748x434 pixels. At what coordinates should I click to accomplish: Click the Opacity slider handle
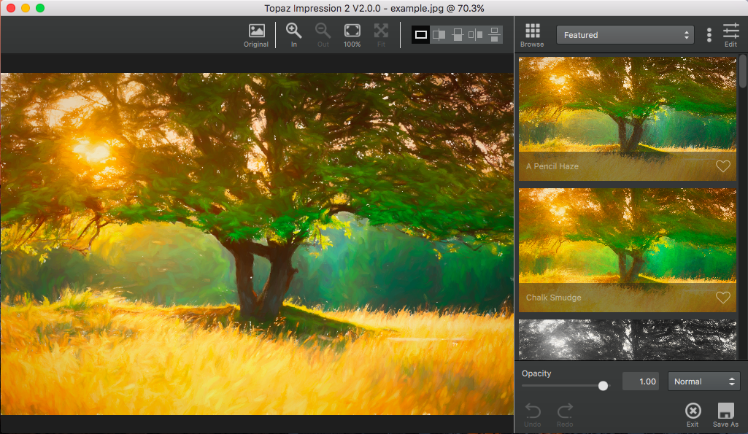(603, 385)
